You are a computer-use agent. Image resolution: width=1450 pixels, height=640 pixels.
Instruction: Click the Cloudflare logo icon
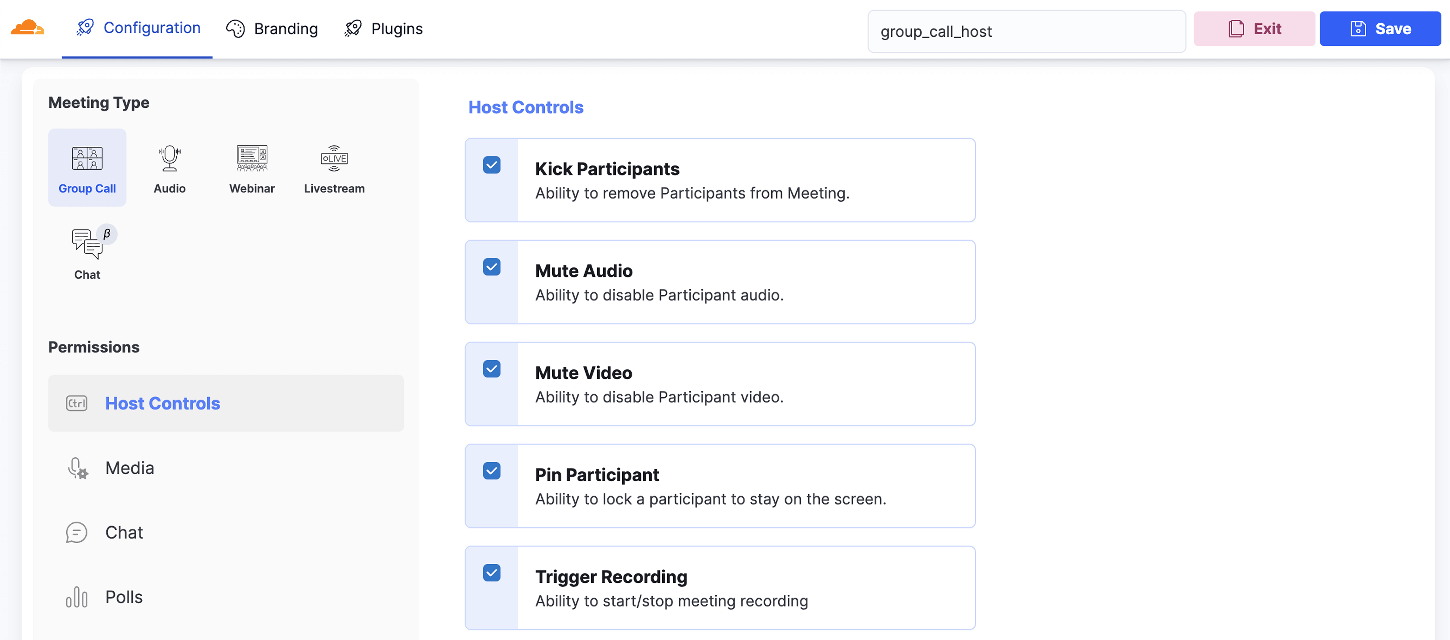[27, 28]
